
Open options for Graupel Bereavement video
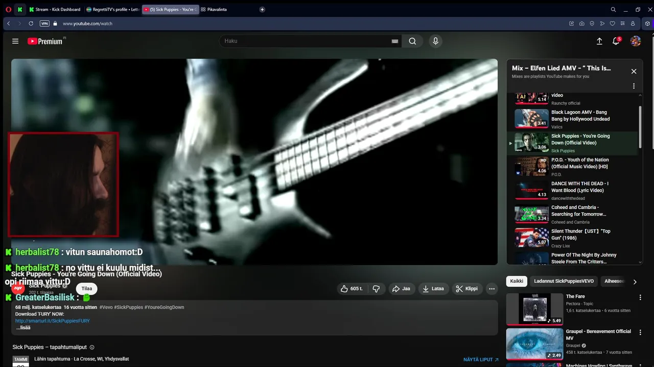click(x=640, y=332)
